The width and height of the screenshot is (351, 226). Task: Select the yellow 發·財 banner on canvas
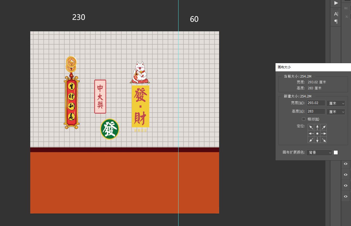[140, 106]
